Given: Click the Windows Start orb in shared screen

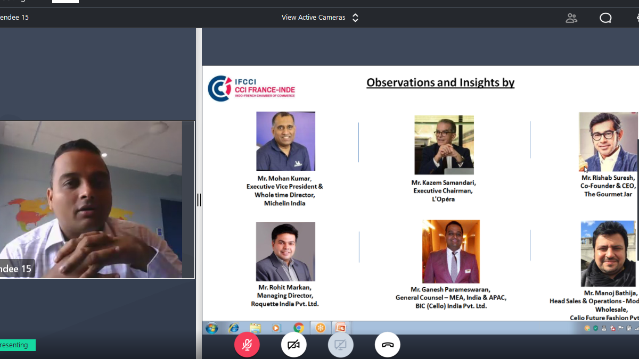Looking at the screenshot, I should pyautogui.click(x=211, y=328).
